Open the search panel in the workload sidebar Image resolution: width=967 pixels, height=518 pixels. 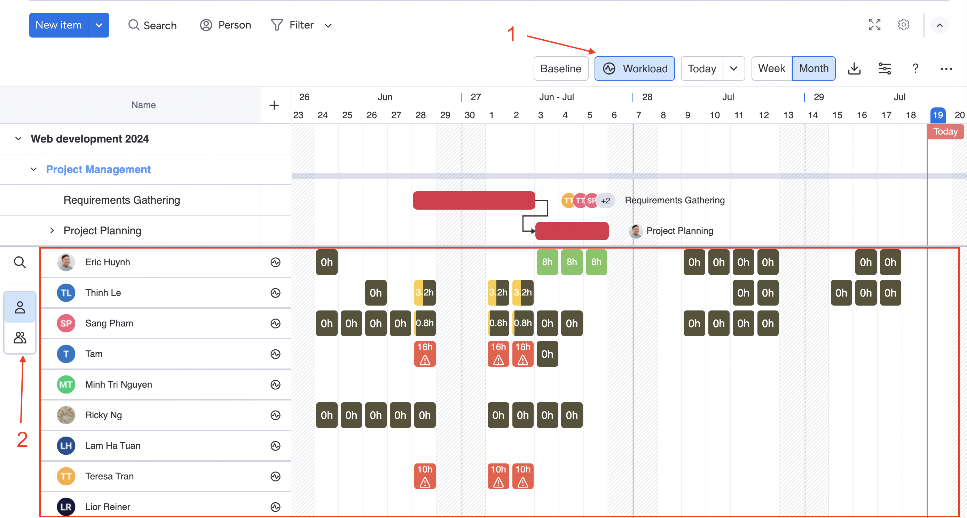19,262
